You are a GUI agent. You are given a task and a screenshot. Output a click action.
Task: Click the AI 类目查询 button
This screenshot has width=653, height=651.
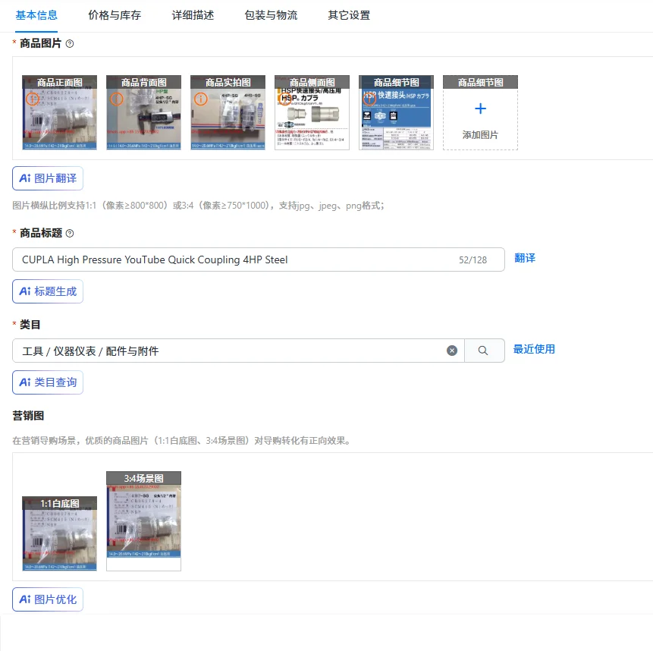(48, 382)
